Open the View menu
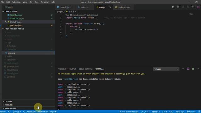This screenshot has width=201, height=113. coord(25,2)
